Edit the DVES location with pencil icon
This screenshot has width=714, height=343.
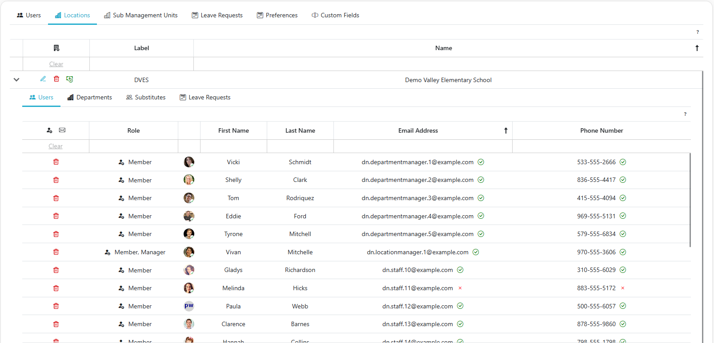point(43,79)
